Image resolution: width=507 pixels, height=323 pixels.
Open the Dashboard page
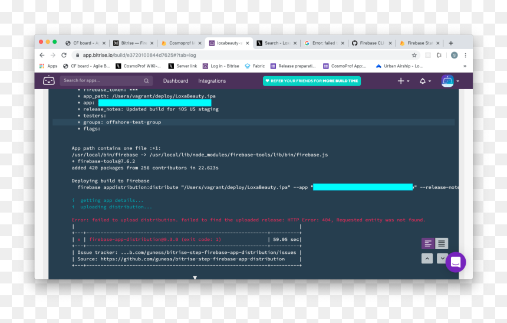[x=176, y=81]
